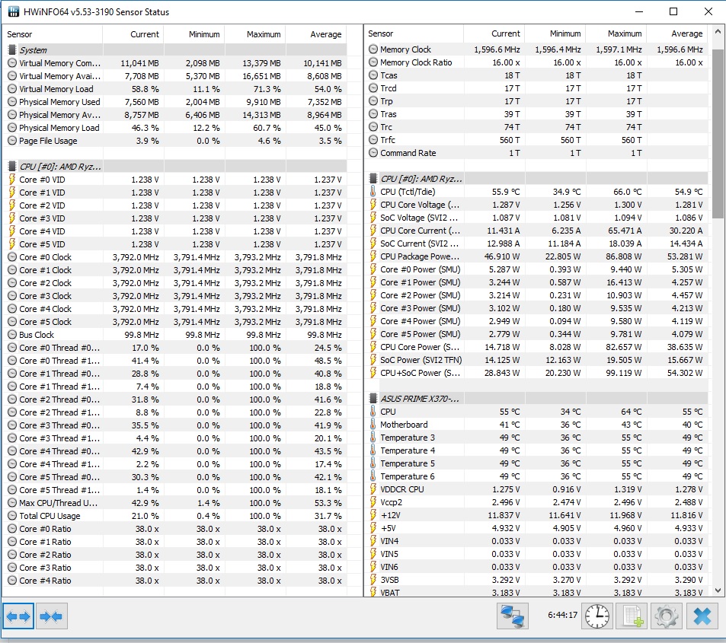
Task: Click the right pane Minimum column header
Action: [555, 33]
